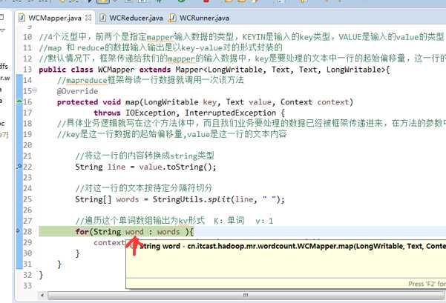Image resolution: width=446 pixels, height=303 pixels.
Task: Click the class name WCMapper on line 13
Action: (x=116, y=70)
